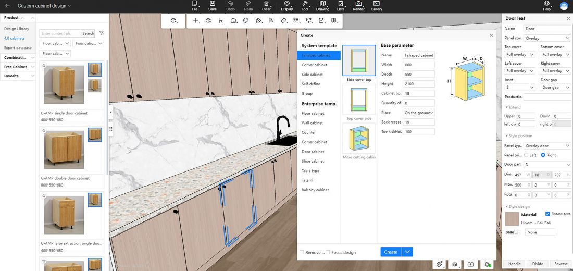
Task: Choose Wall cabinet enterprise template
Action: [312, 123]
